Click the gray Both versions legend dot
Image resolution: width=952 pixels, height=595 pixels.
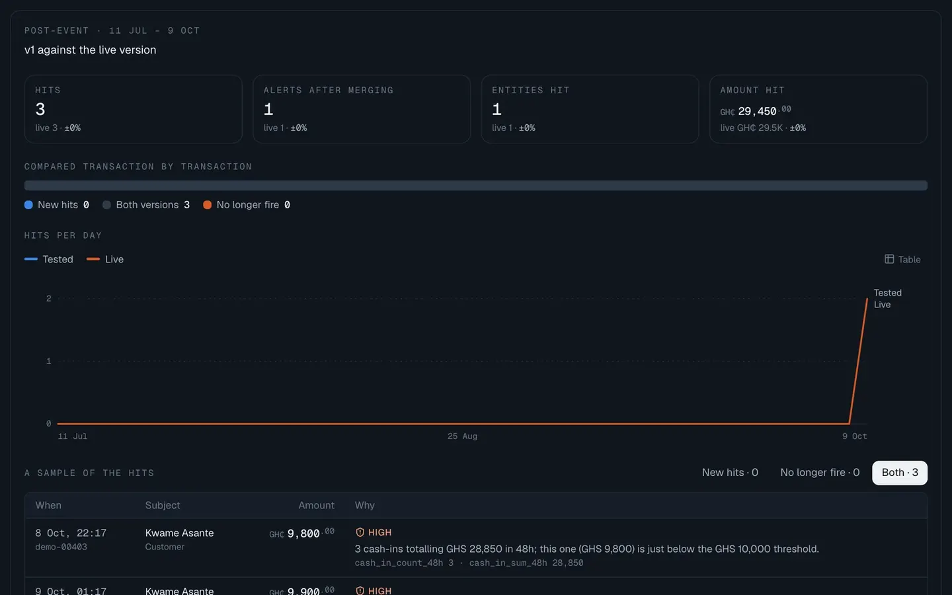click(106, 205)
